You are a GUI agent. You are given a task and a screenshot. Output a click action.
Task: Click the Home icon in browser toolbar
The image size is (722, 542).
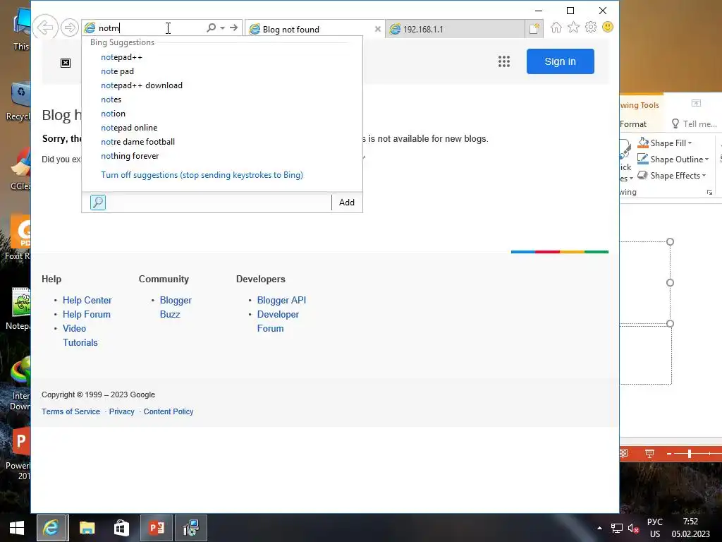556,28
